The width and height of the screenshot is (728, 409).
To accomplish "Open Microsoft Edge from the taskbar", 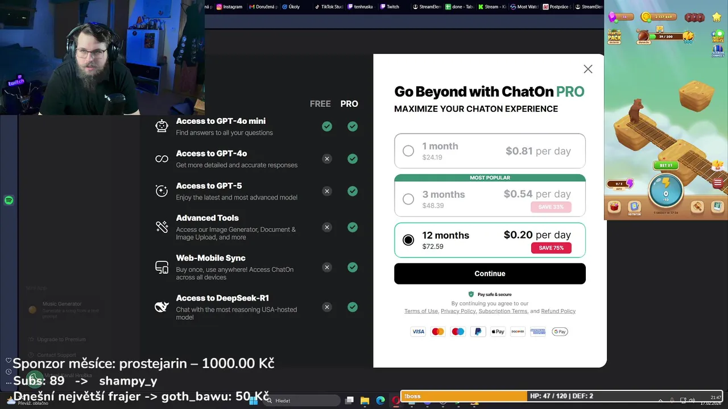I will click(x=380, y=400).
